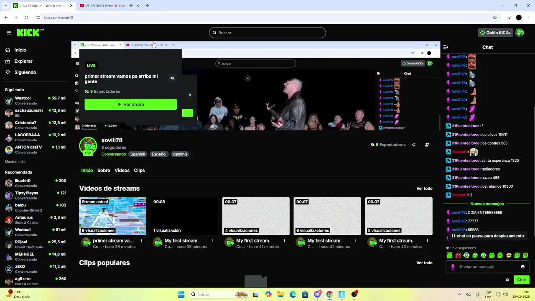Click the Spanish tag

click(138, 154)
